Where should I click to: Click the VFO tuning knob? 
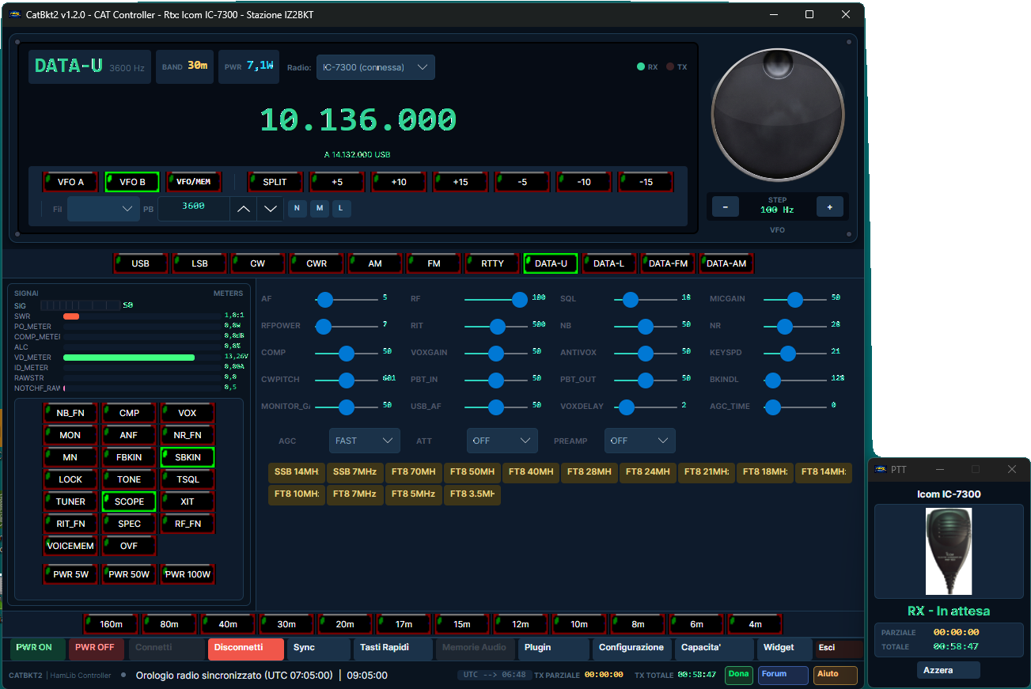(x=779, y=115)
